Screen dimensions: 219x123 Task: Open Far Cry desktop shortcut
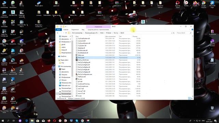tap(22, 4)
